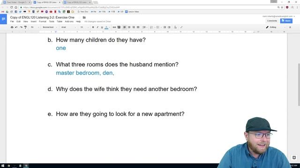Click the decrease indent icon
This screenshot has width=300, height=168.
pos(165,27)
